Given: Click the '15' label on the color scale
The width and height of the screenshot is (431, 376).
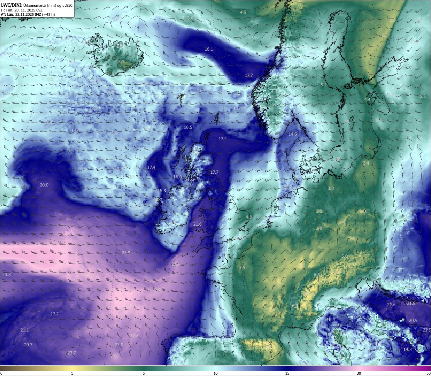Looking at the screenshot, I should (287, 373).
